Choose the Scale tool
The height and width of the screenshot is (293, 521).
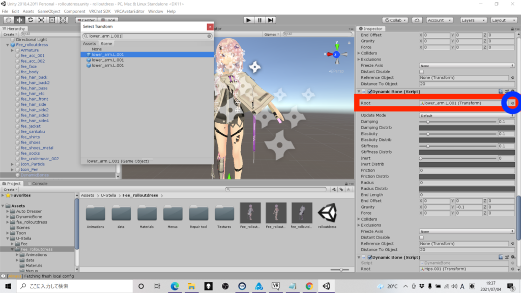point(41,20)
